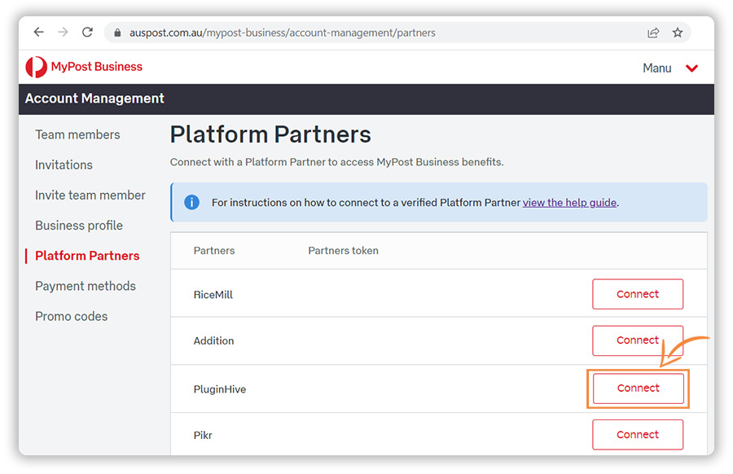The height and width of the screenshot is (474, 733).
Task: Click the blue info icon in banner
Action: [191, 202]
